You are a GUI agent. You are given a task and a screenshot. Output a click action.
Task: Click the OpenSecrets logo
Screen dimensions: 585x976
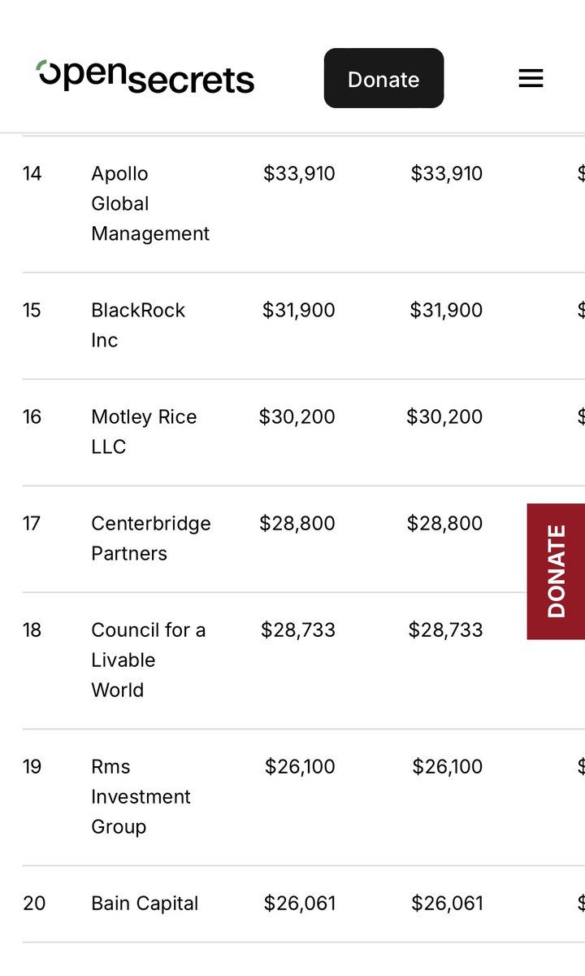coord(146,77)
